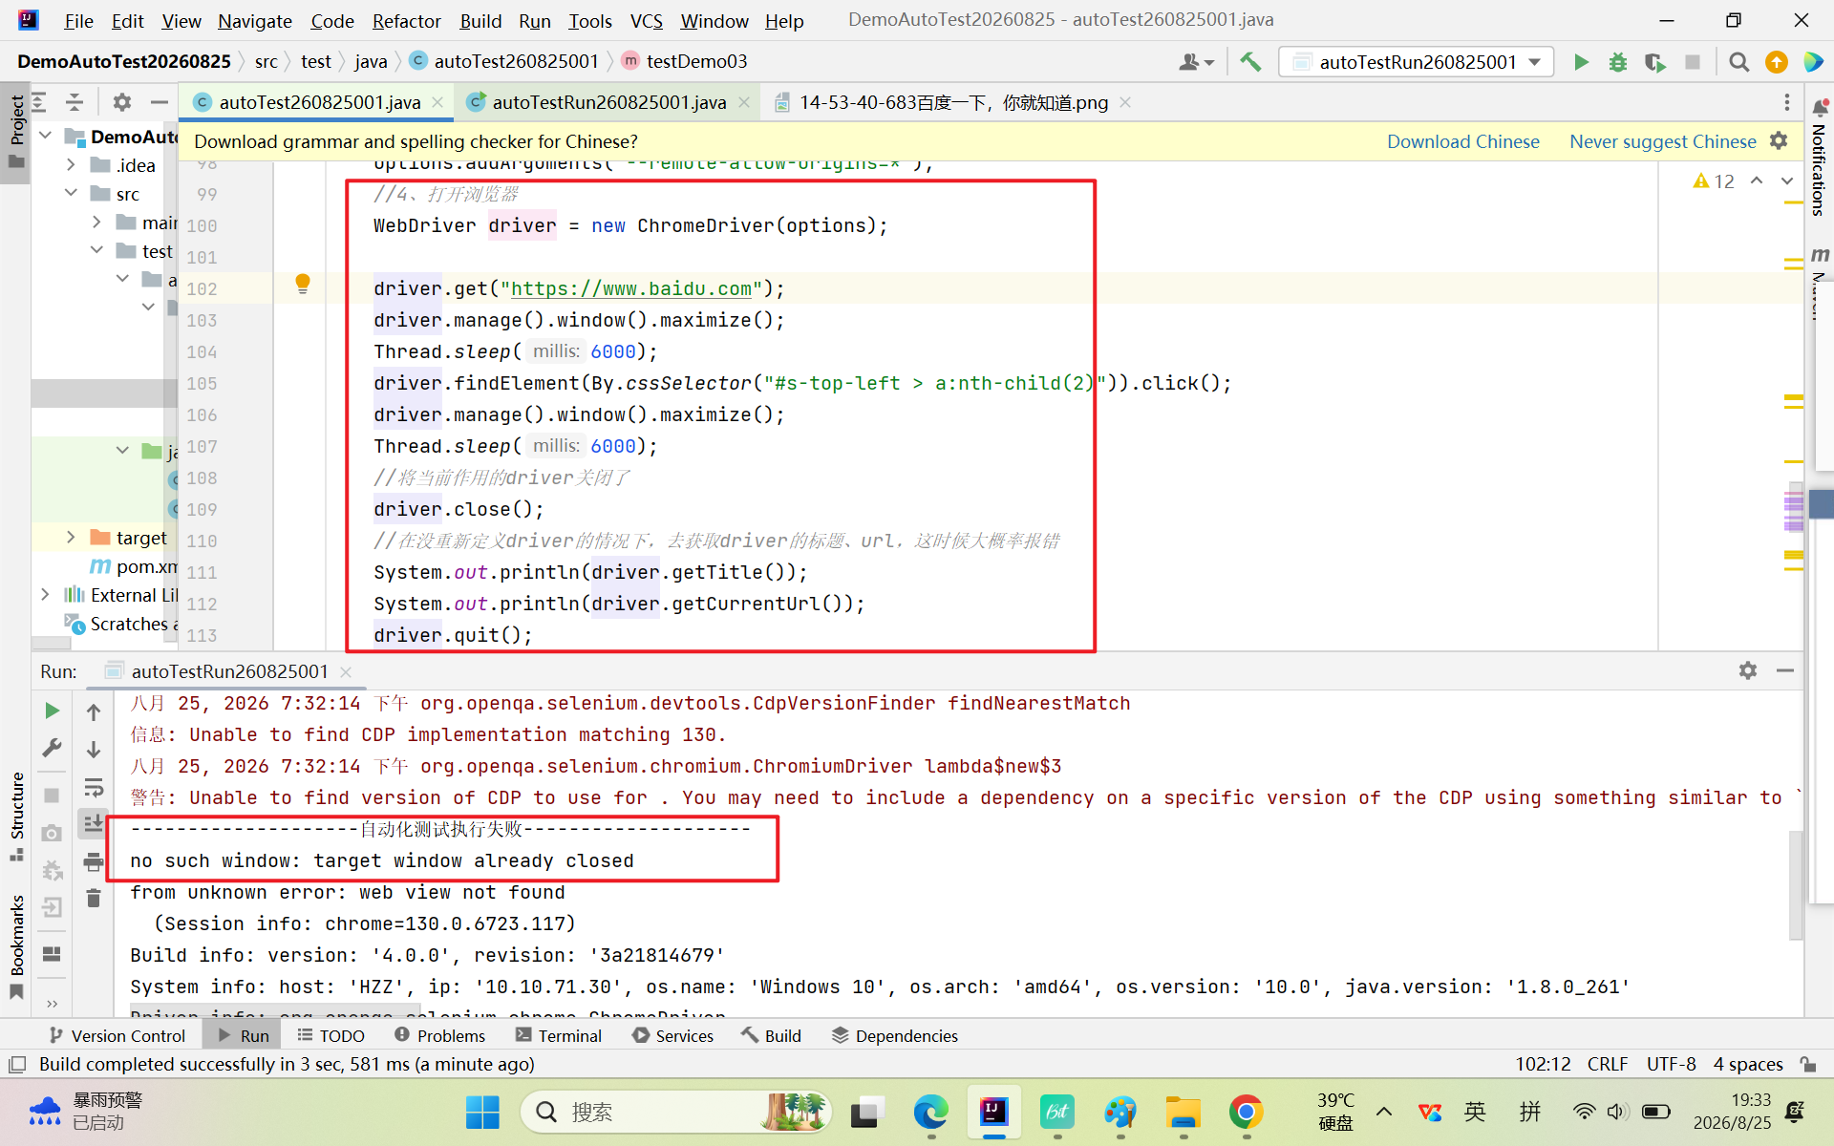Screen dimensions: 1834x1146
Task: Open the run configuration dropdown autoTestRun260825001
Action: point(1417,62)
